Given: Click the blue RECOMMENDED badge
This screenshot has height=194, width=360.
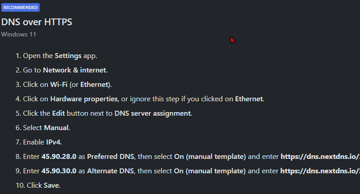Looking at the screenshot, I should tap(20, 7).
